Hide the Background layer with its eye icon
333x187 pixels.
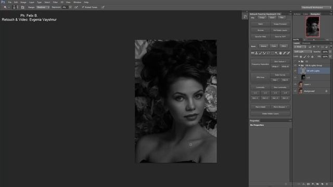[295, 91]
